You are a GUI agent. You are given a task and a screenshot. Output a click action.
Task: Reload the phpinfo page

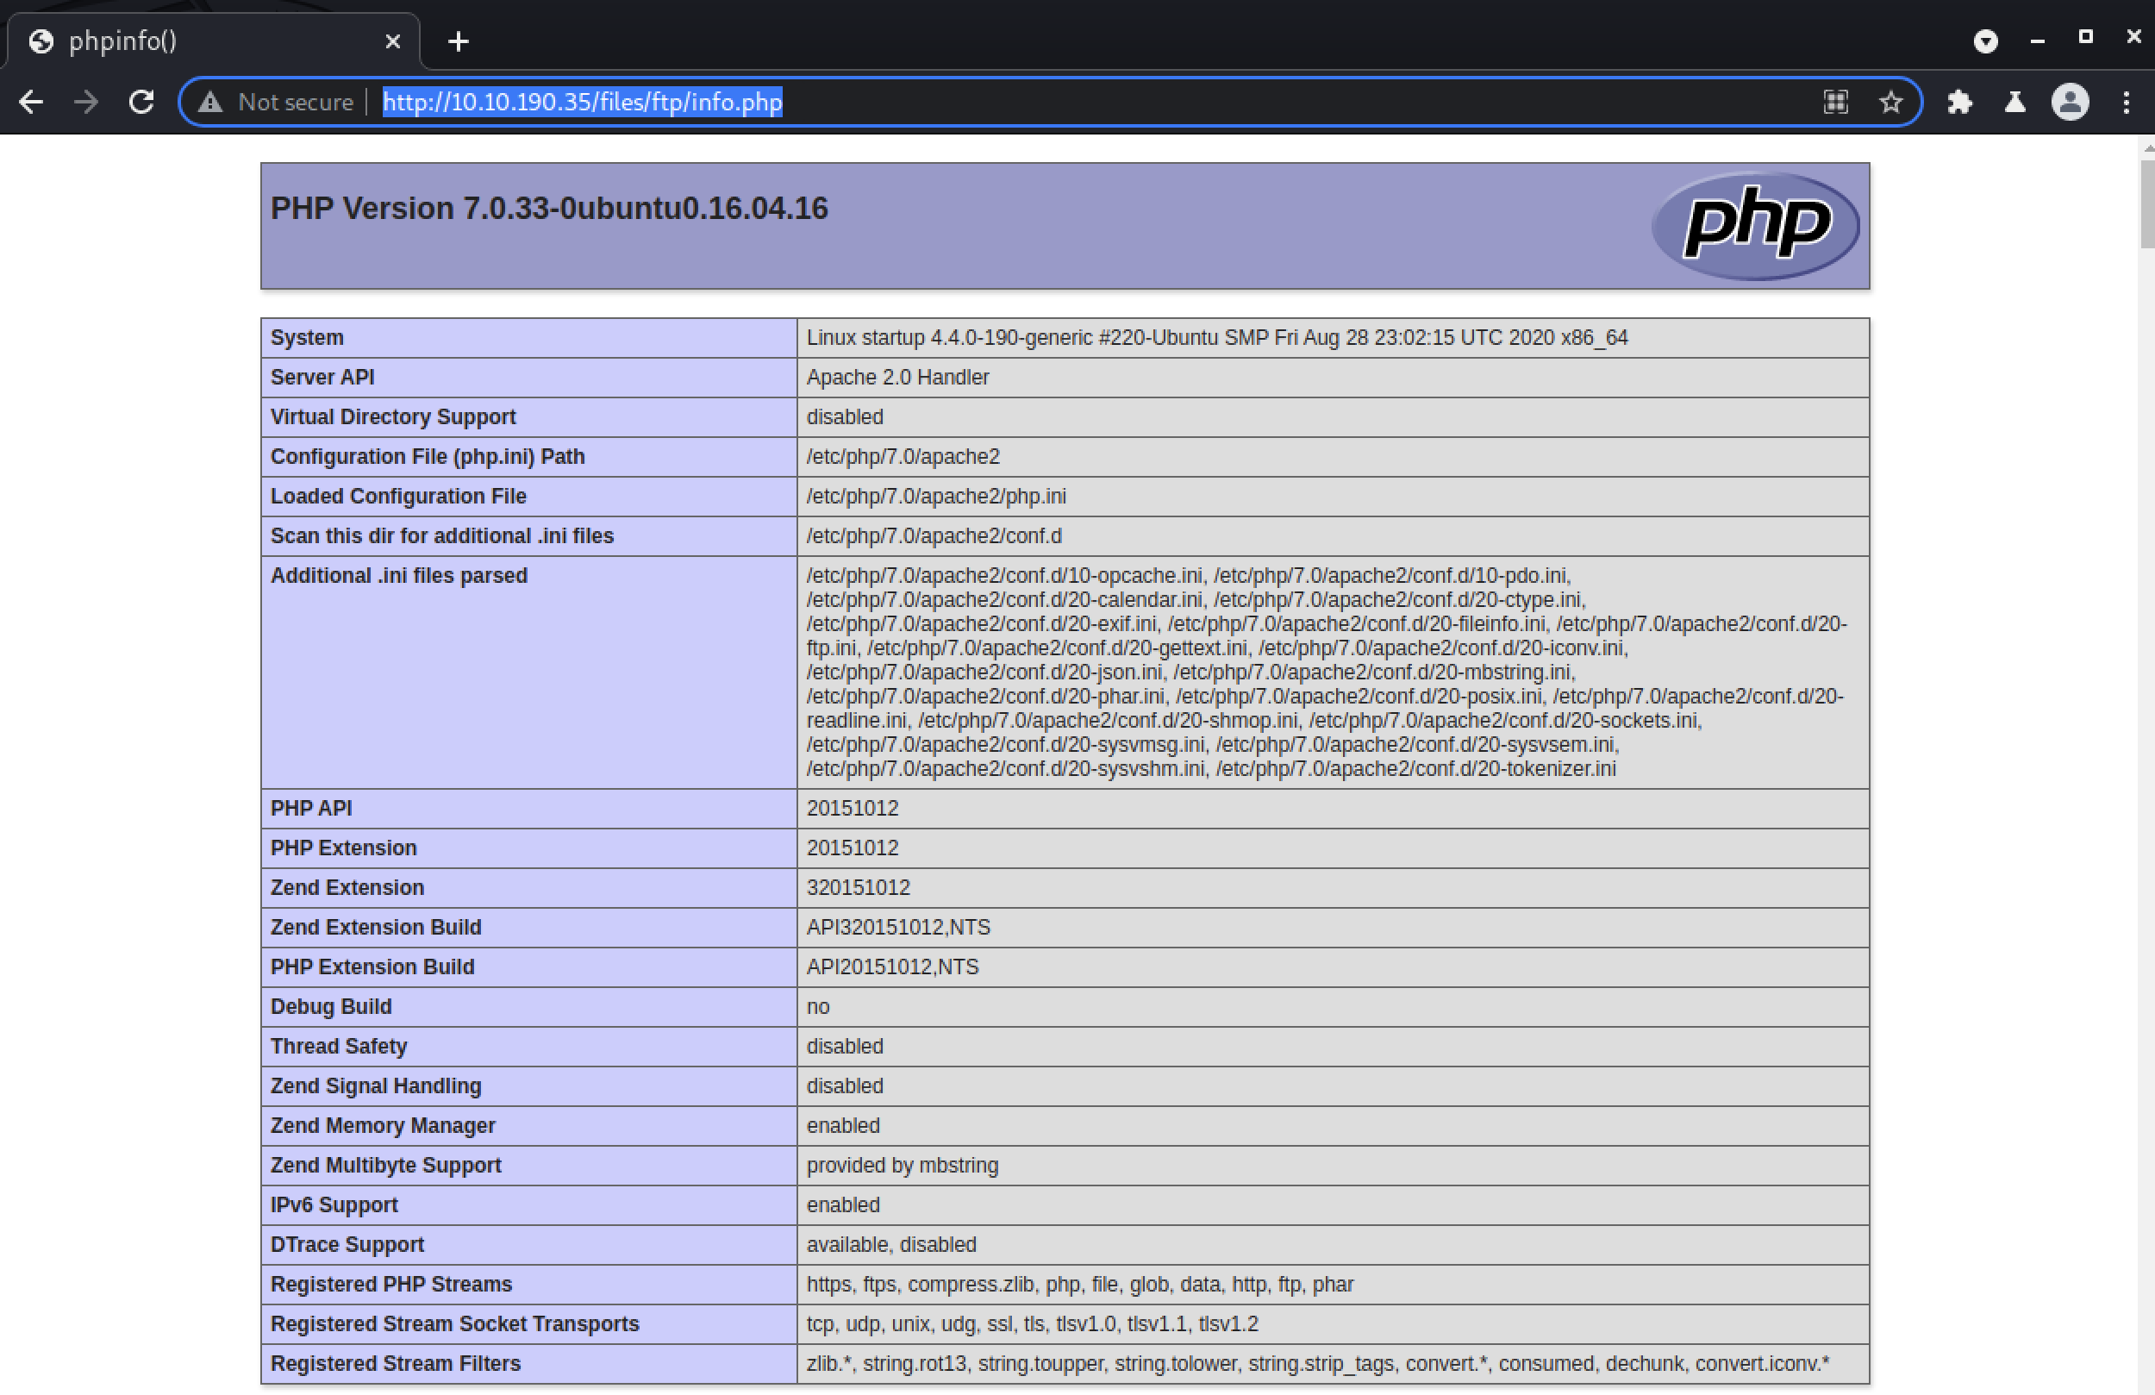pyautogui.click(x=141, y=103)
